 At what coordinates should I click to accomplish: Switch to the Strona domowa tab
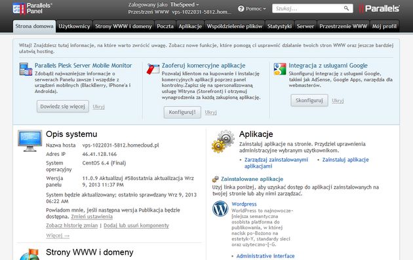[x=34, y=26]
